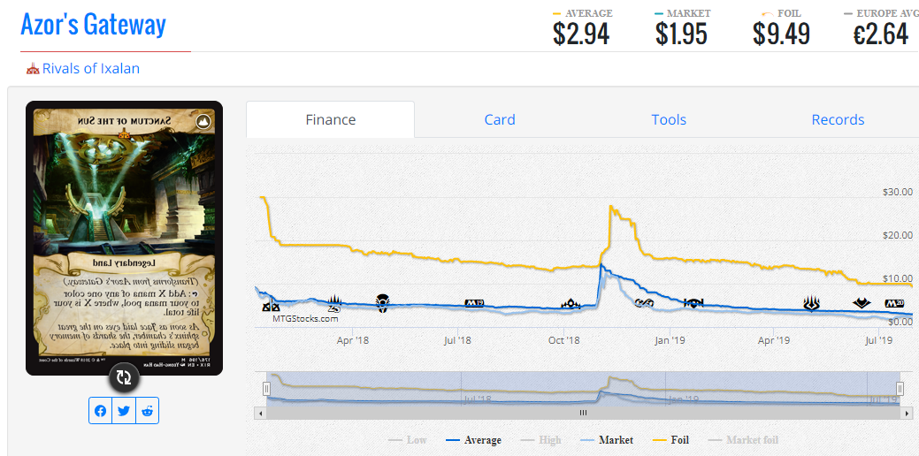919x456 pixels.
Task: Click the left navigator range handle
Action: (266, 389)
